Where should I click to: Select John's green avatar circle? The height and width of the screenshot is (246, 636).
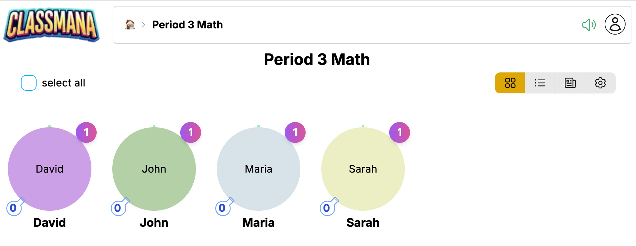click(x=154, y=169)
